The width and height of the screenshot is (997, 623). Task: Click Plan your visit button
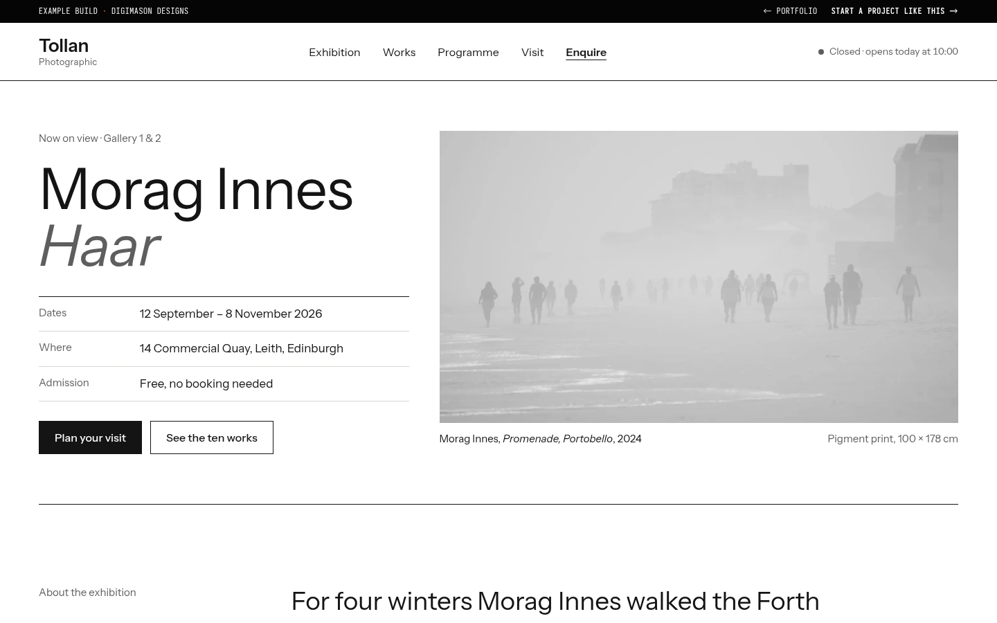[x=90, y=437]
